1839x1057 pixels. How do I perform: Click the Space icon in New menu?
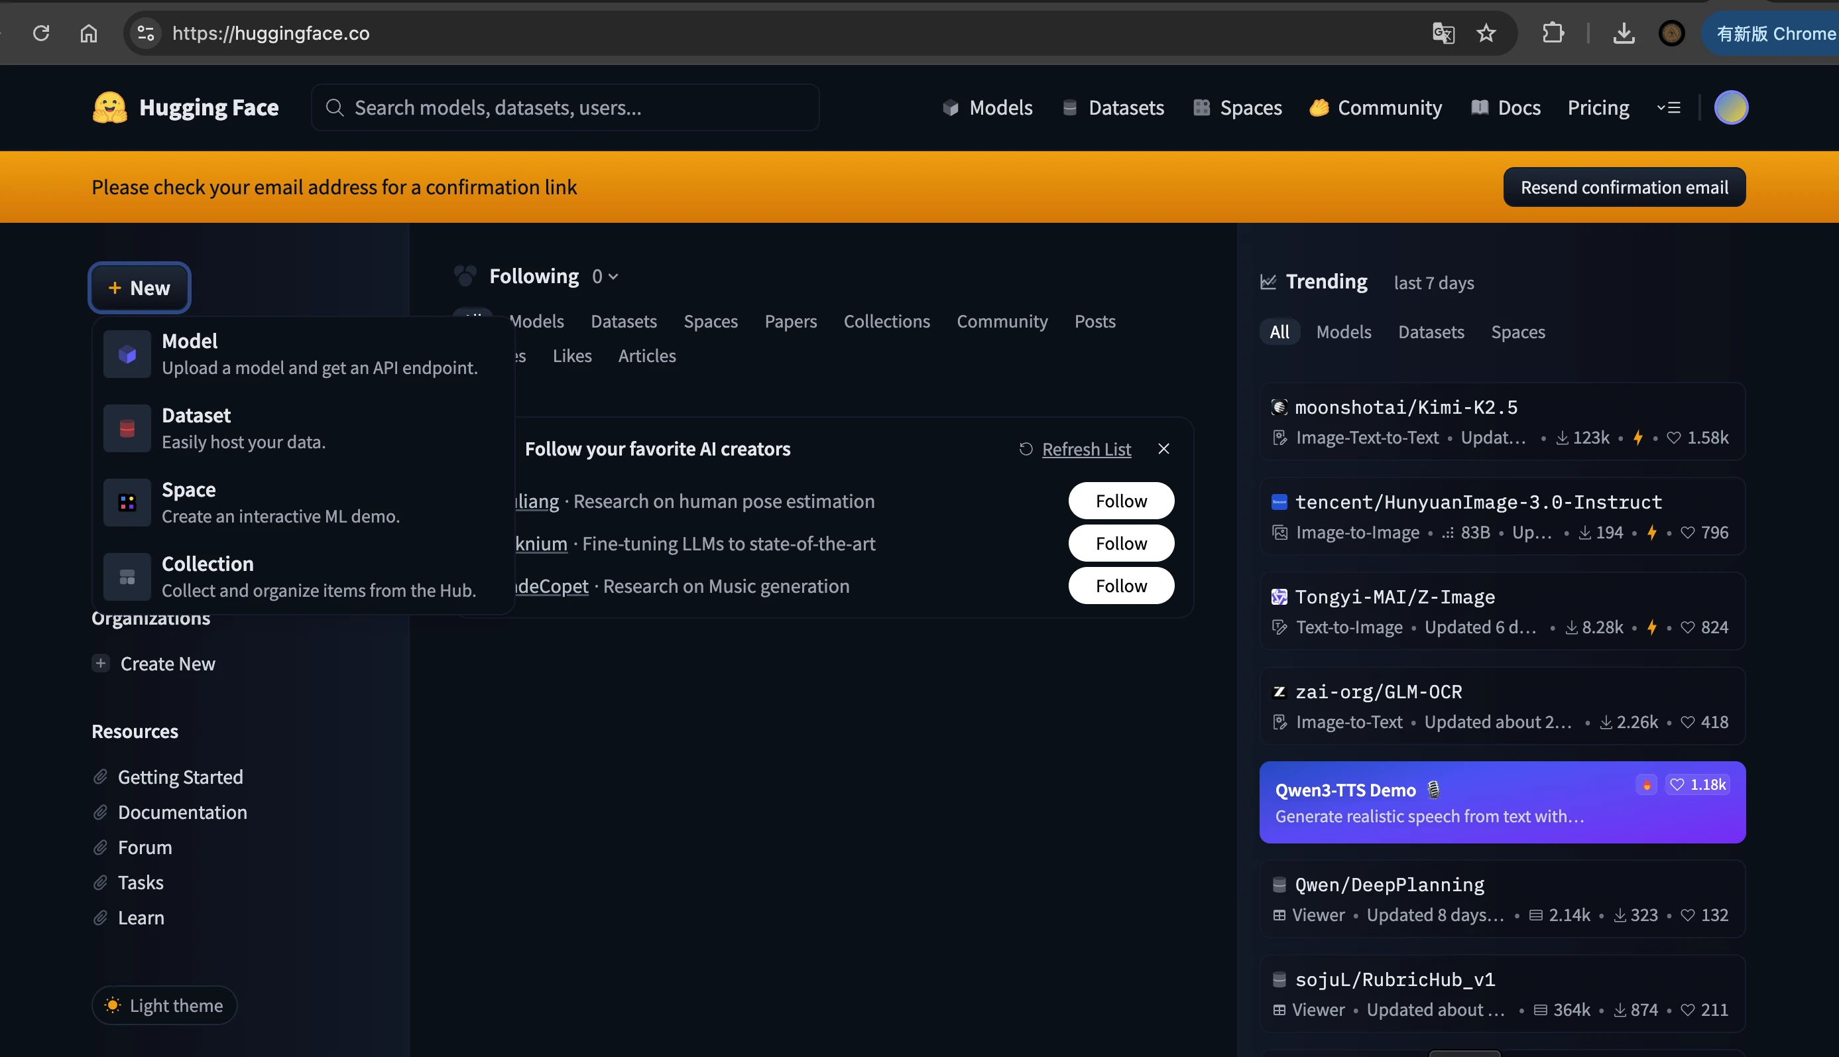click(127, 503)
